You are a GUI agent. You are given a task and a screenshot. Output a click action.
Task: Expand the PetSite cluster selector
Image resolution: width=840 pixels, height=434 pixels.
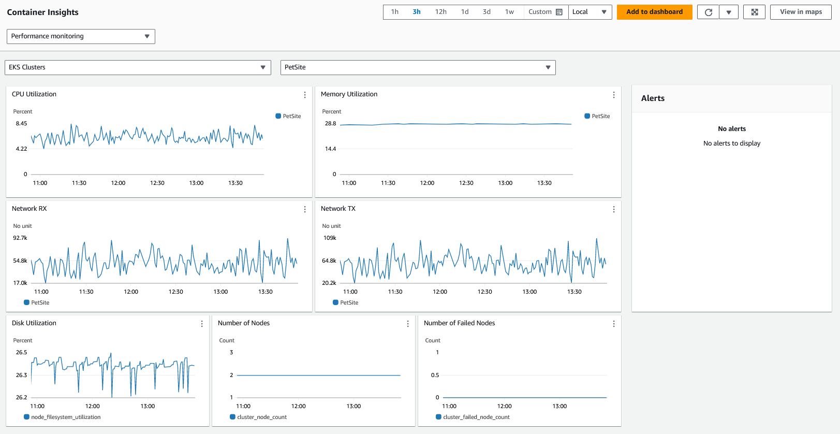(x=418, y=67)
